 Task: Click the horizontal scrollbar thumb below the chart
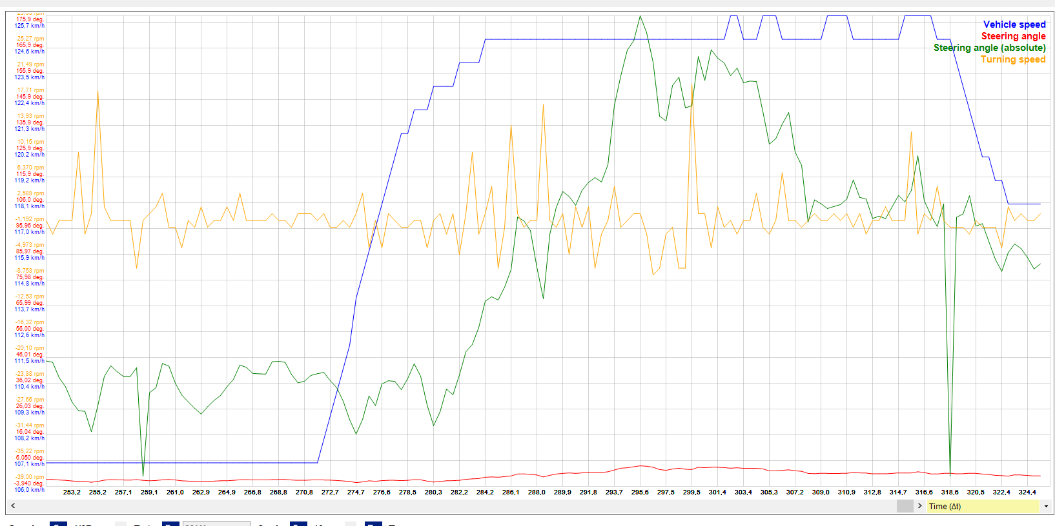(905, 506)
